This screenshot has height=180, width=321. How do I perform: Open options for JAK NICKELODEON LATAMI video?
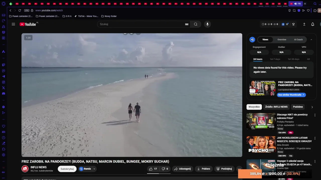click(x=315, y=138)
